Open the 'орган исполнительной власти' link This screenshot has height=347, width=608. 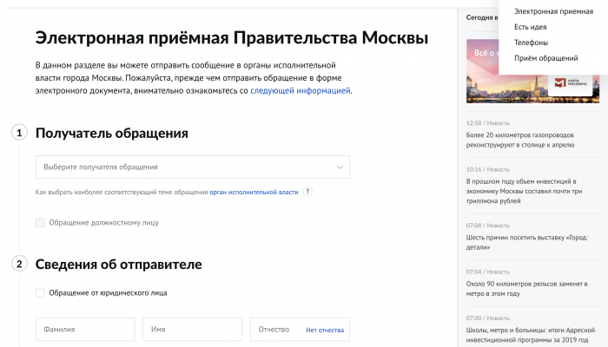(x=254, y=191)
